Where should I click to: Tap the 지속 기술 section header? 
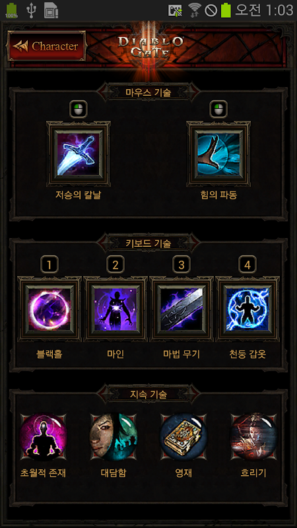(148, 393)
